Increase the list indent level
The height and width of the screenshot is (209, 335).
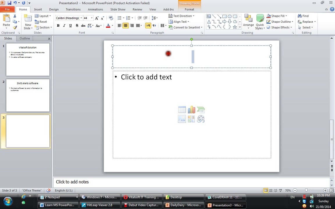145,18
